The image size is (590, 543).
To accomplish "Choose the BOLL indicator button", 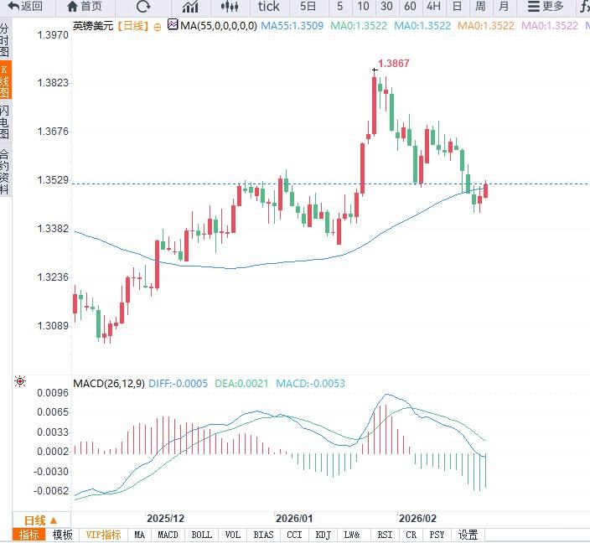I will (202, 535).
